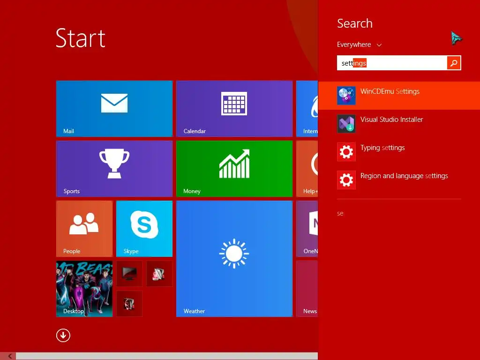480x360 pixels.
Task: Click inside the search text field
Action: [x=392, y=63]
